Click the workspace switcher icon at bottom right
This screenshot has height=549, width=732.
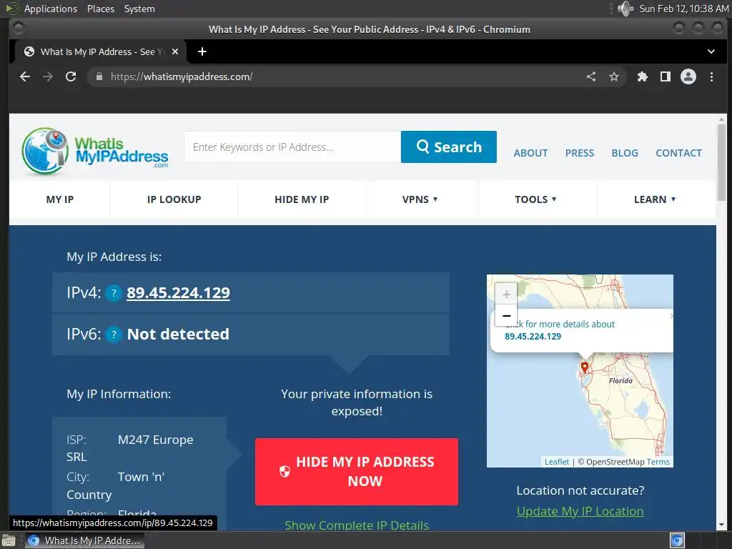[x=677, y=540]
